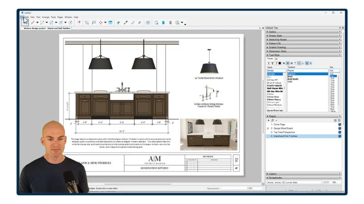364x204 pixels.
Task: Insert a Table with toolbar icon
Action: click(x=110, y=23)
